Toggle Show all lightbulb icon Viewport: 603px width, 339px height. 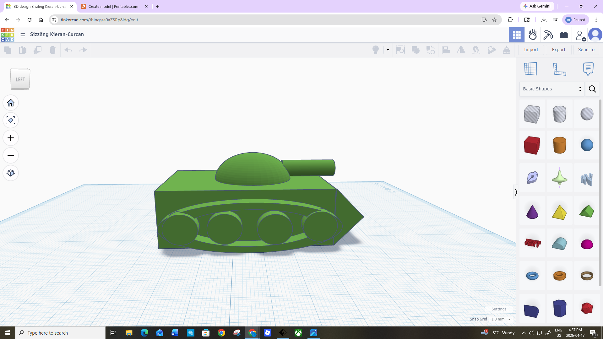tap(376, 50)
